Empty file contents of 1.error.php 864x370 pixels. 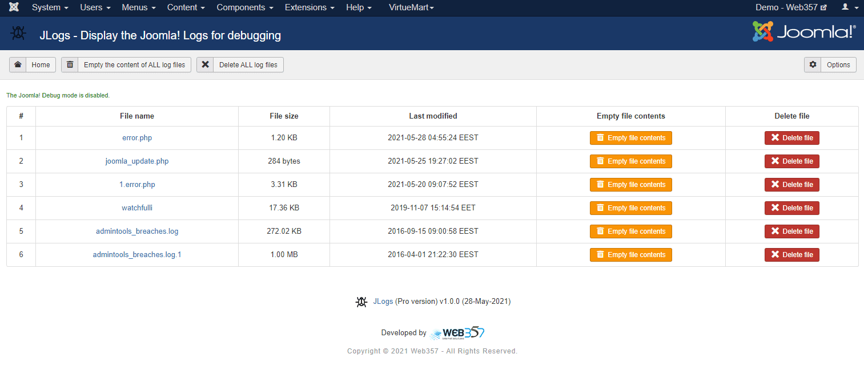click(x=630, y=185)
